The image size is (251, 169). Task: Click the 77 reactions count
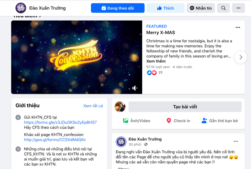[160, 73]
